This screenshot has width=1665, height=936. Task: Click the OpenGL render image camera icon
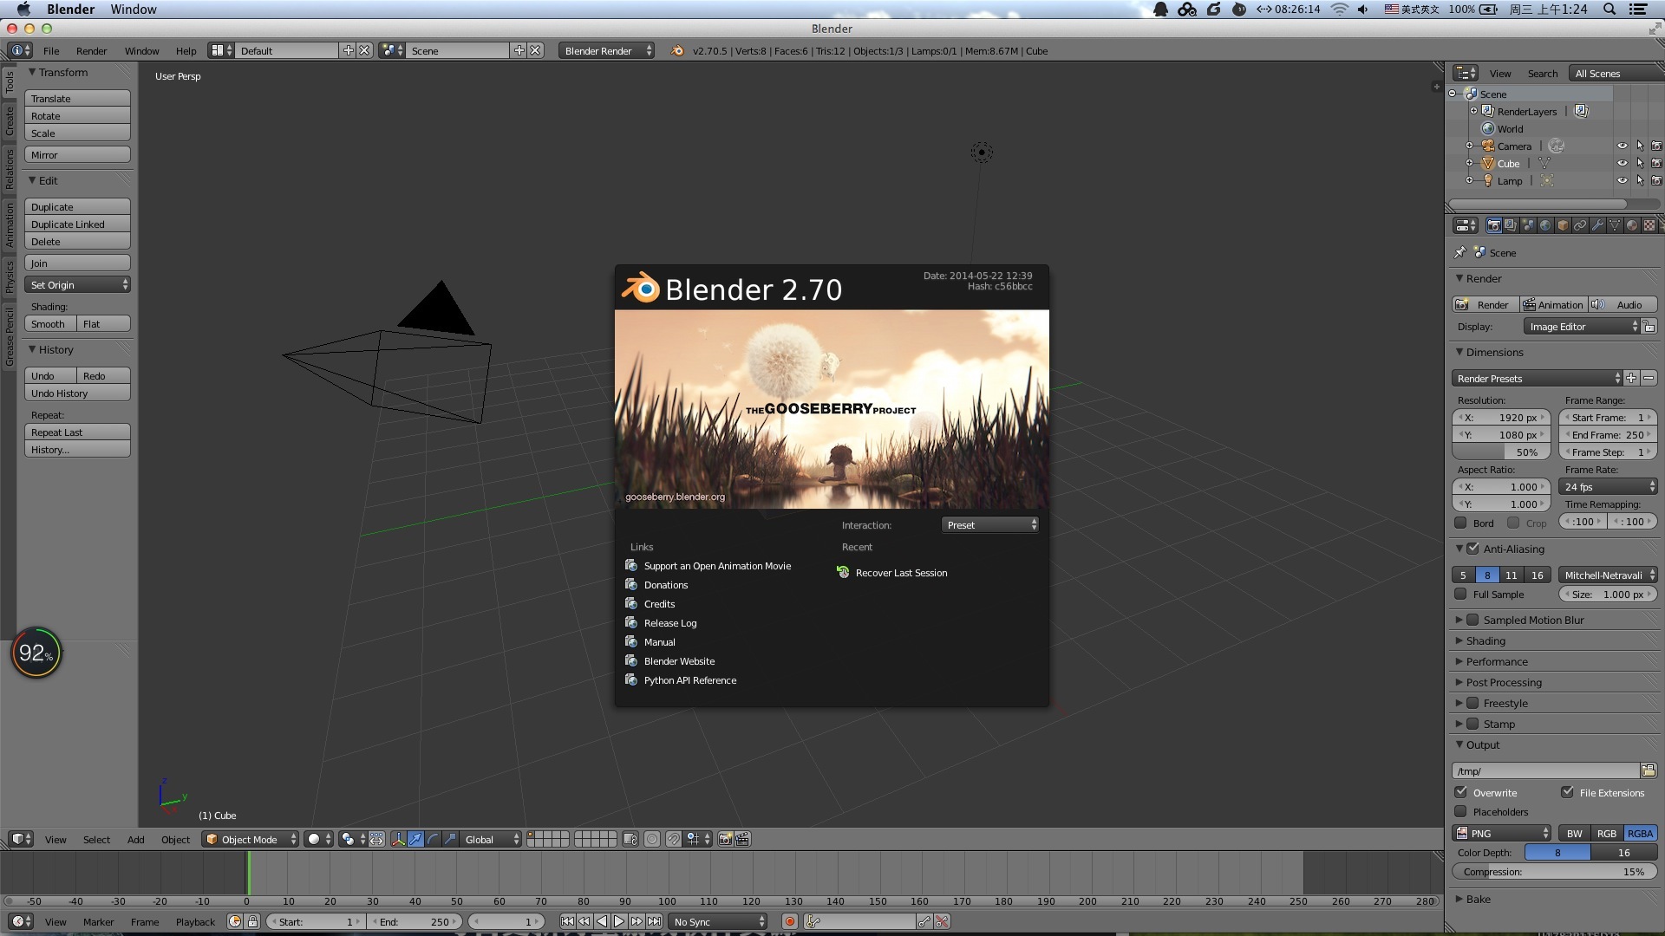click(725, 839)
